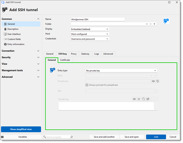Select Custom fields in Common sidebar
This screenshot has height=143, width=183.
pos(14,39)
